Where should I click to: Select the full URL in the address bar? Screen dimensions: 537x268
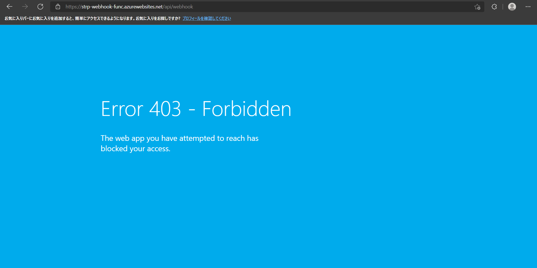(129, 6)
